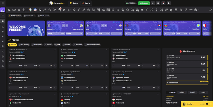213x107 pixels.
Task: Expand more sports dropdown arrow in toolbar
Action: (x=199, y=10)
